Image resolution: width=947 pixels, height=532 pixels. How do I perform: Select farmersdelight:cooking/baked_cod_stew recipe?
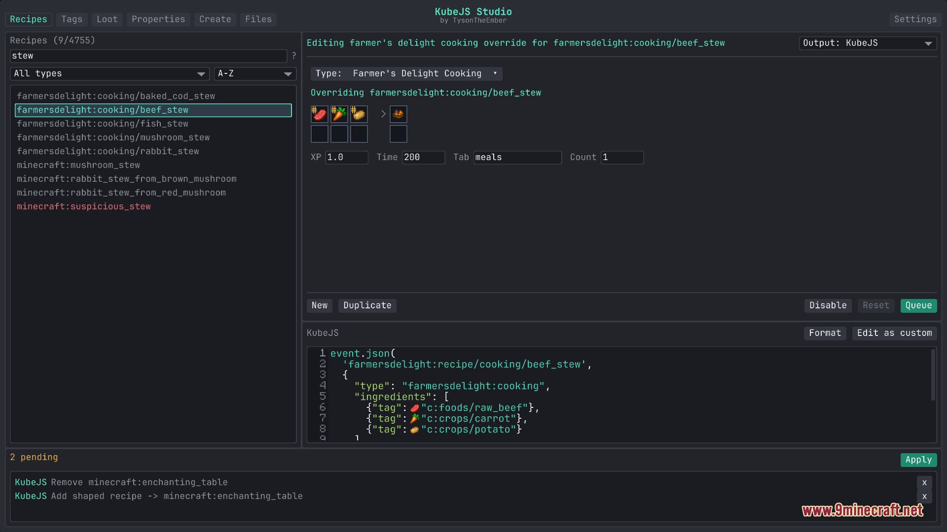click(x=153, y=96)
